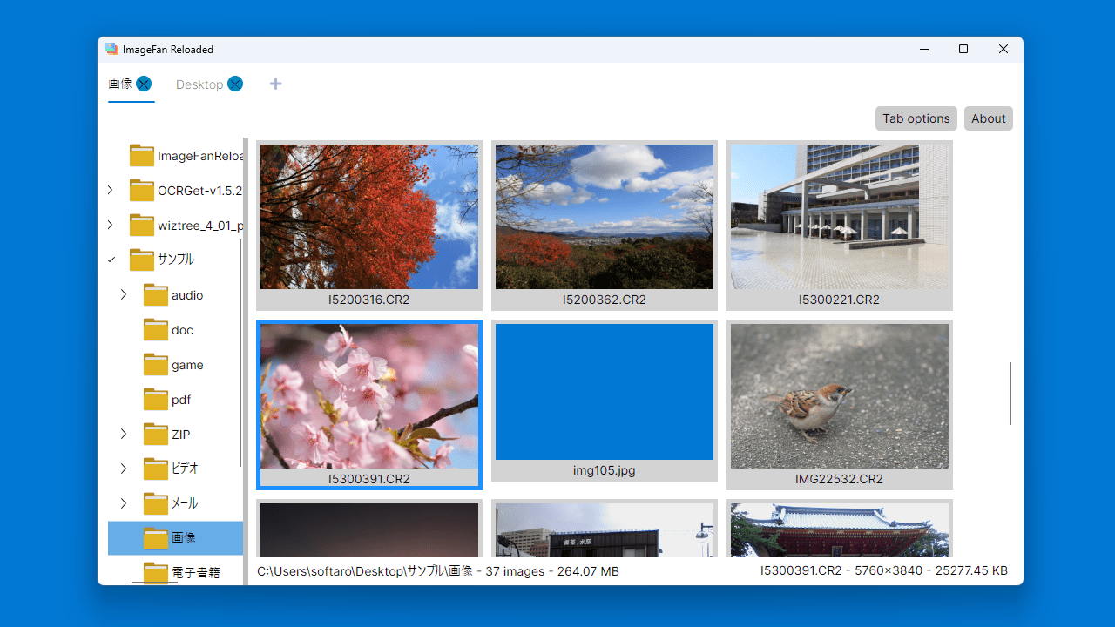1115x627 pixels.
Task: Select the red temple gate thumbnail
Action: (840, 530)
